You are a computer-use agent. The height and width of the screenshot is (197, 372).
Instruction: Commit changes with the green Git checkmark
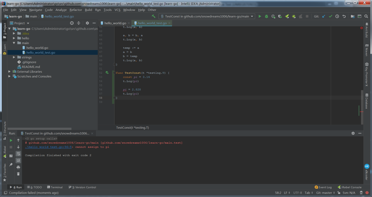[330, 16]
